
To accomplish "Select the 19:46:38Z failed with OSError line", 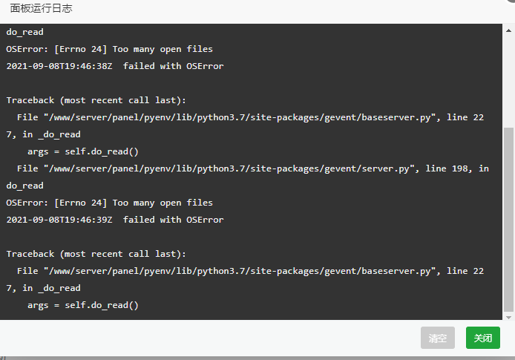I will tap(115, 66).
